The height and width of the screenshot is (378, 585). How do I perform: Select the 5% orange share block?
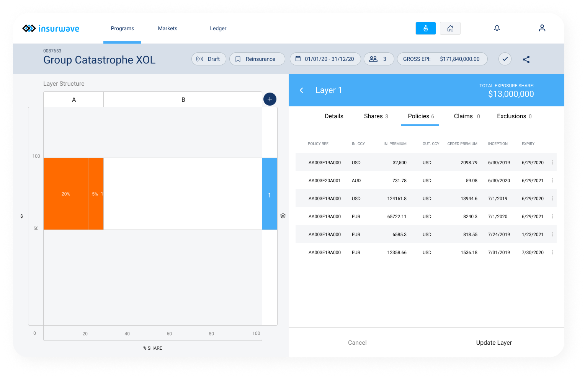tap(95, 194)
